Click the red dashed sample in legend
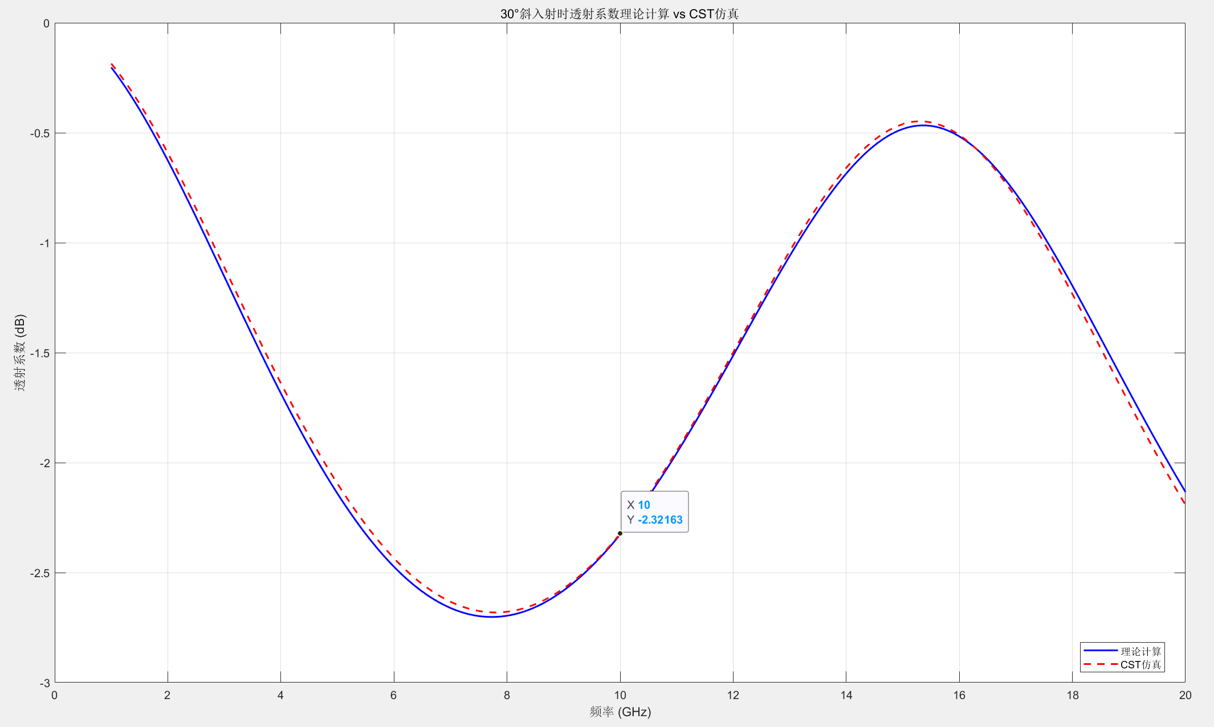 coord(1099,664)
